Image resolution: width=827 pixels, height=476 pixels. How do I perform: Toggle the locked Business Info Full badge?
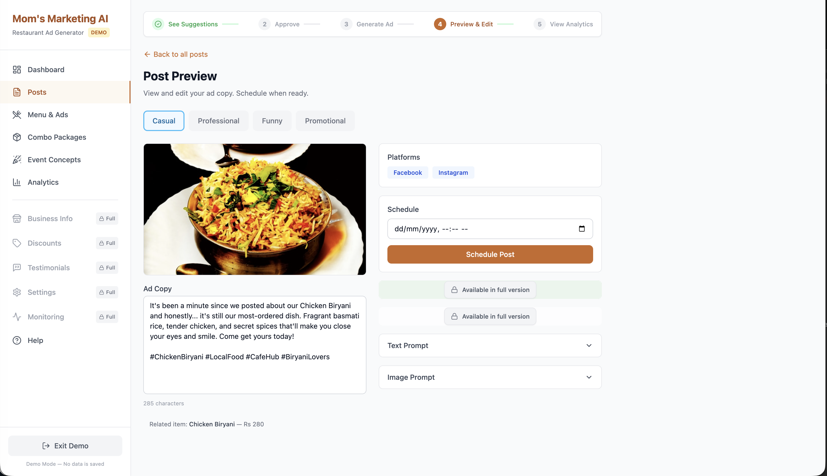click(x=107, y=218)
